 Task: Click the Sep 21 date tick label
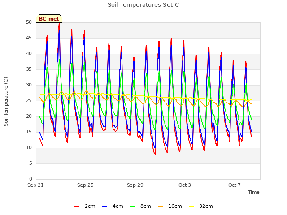pos(35,185)
